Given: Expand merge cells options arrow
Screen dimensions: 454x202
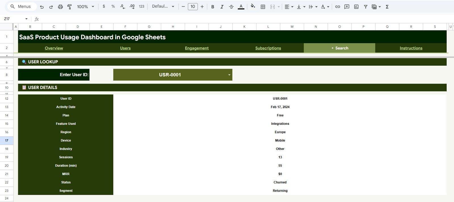Looking at the screenshot, I should (279, 7).
